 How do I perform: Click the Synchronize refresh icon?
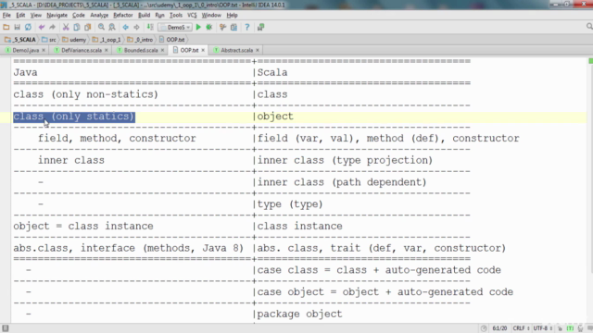coord(28,27)
